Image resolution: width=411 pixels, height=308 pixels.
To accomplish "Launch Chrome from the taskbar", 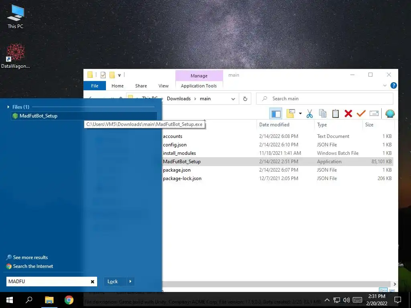I will point(69,300).
